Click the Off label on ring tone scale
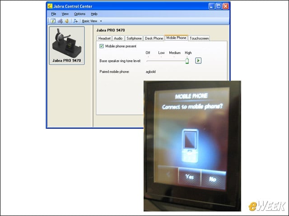 pos(148,53)
